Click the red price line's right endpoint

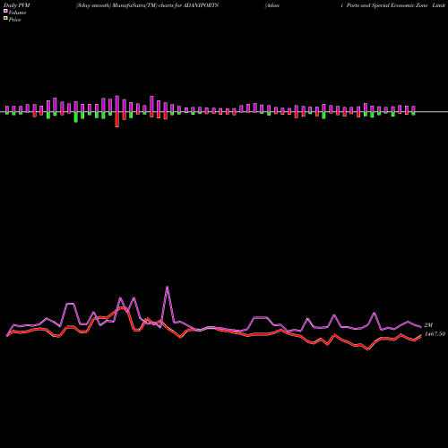click(421, 335)
